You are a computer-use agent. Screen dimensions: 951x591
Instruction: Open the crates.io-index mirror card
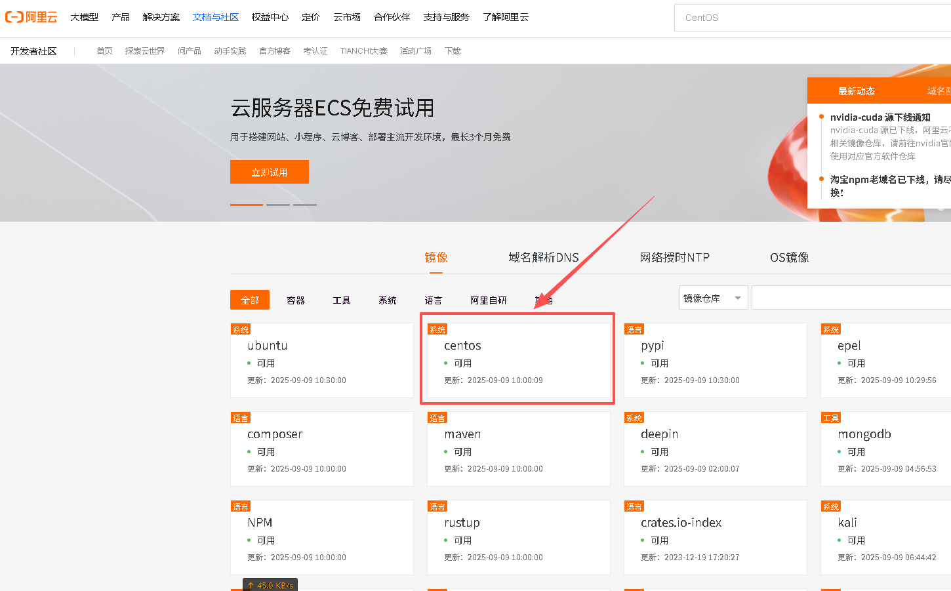tap(716, 537)
